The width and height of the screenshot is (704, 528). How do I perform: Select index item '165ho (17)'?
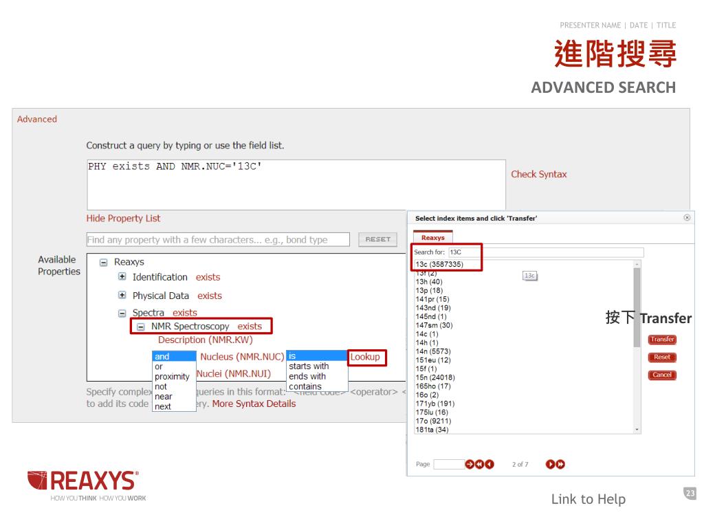(x=433, y=386)
